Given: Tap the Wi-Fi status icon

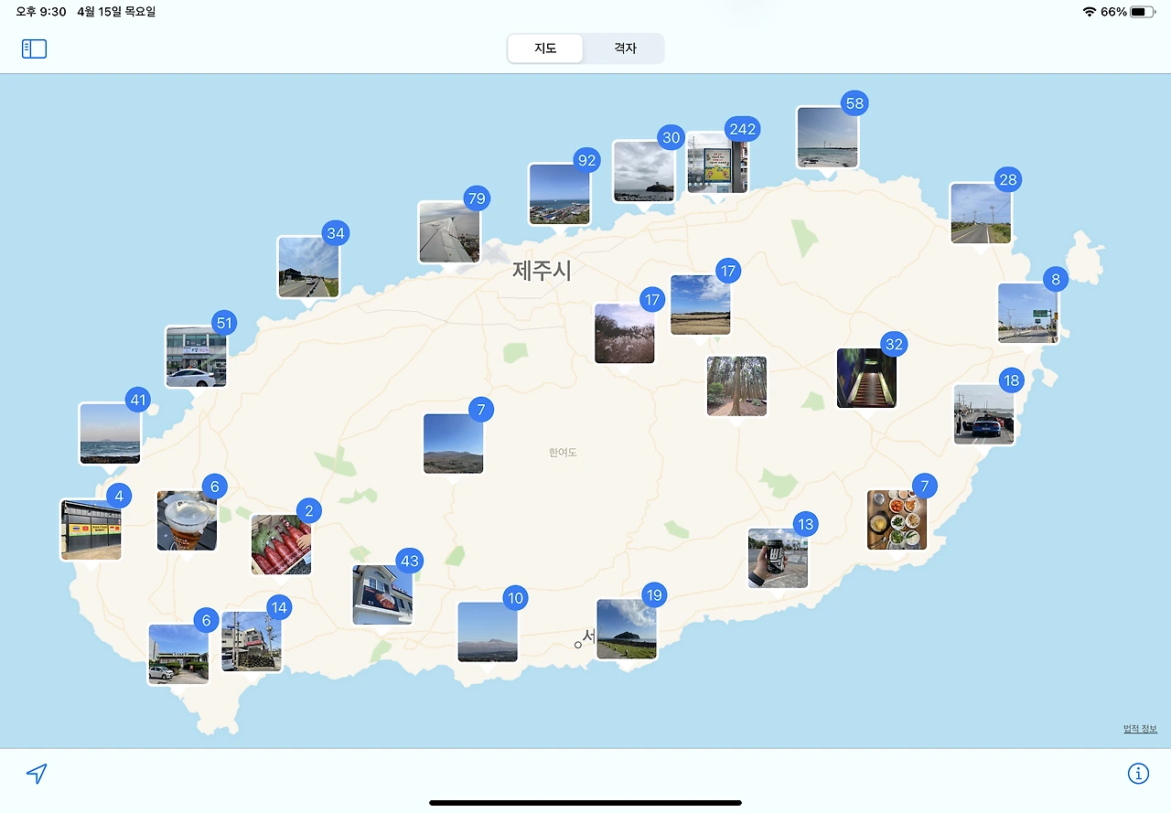Looking at the screenshot, I should 1089,12.
